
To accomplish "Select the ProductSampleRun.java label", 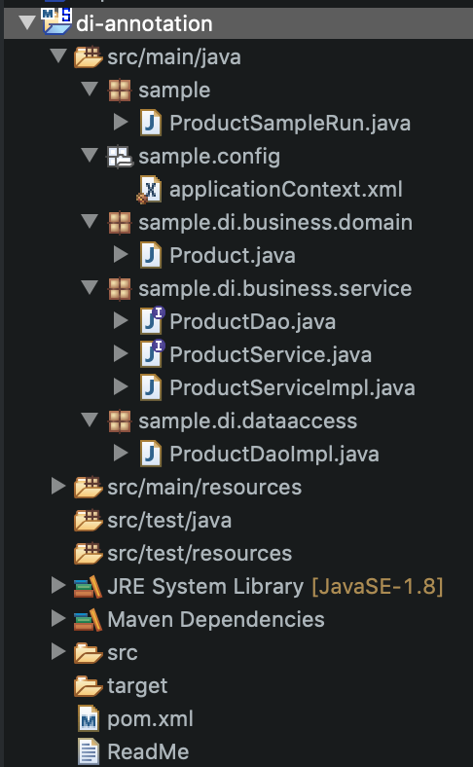I will (290, 124).
